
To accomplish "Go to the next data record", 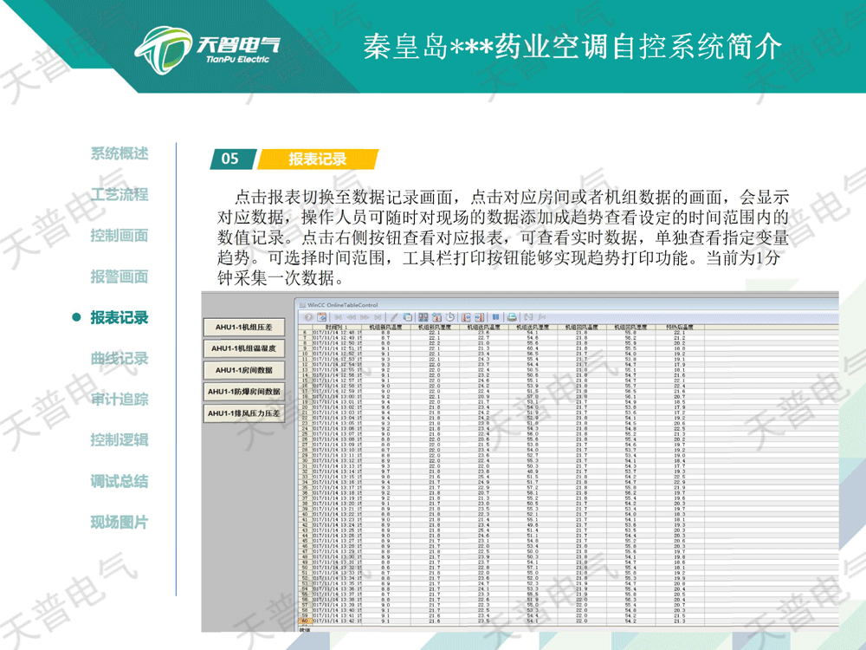I will pos(364,317).
